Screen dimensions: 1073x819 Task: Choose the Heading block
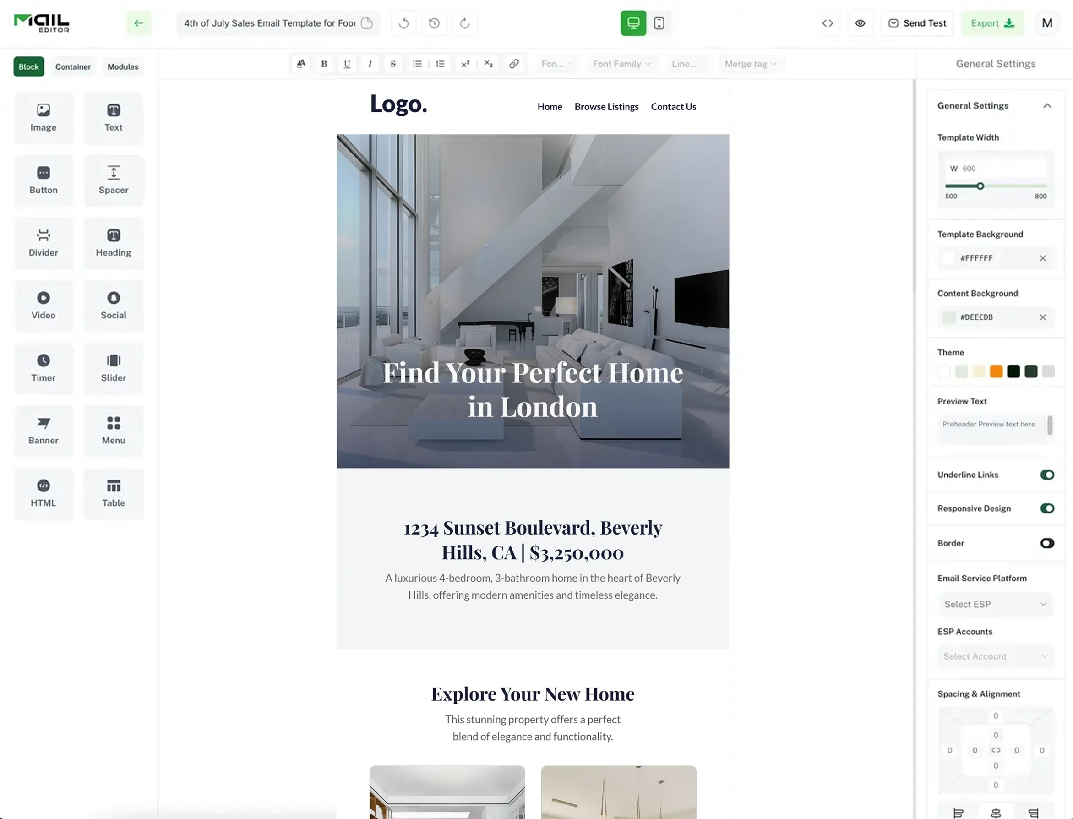(x=114, y=243)
